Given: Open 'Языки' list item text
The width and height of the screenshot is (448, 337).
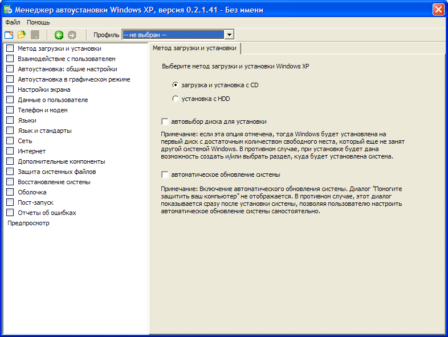Looking at the screenshot, I should pyautogui.click(x=27, y=121).
